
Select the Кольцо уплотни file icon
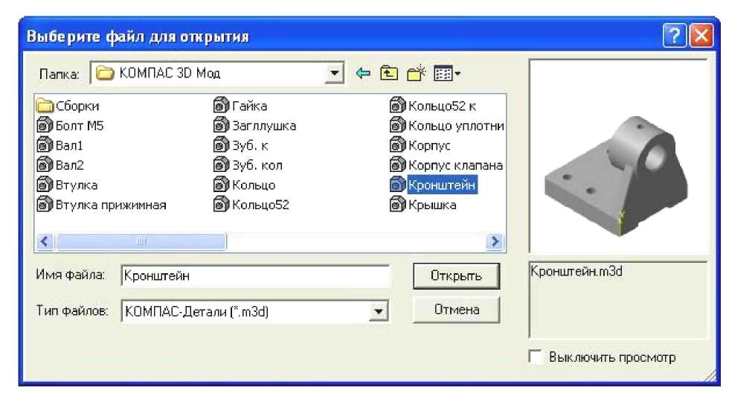[x=398, y=126]
